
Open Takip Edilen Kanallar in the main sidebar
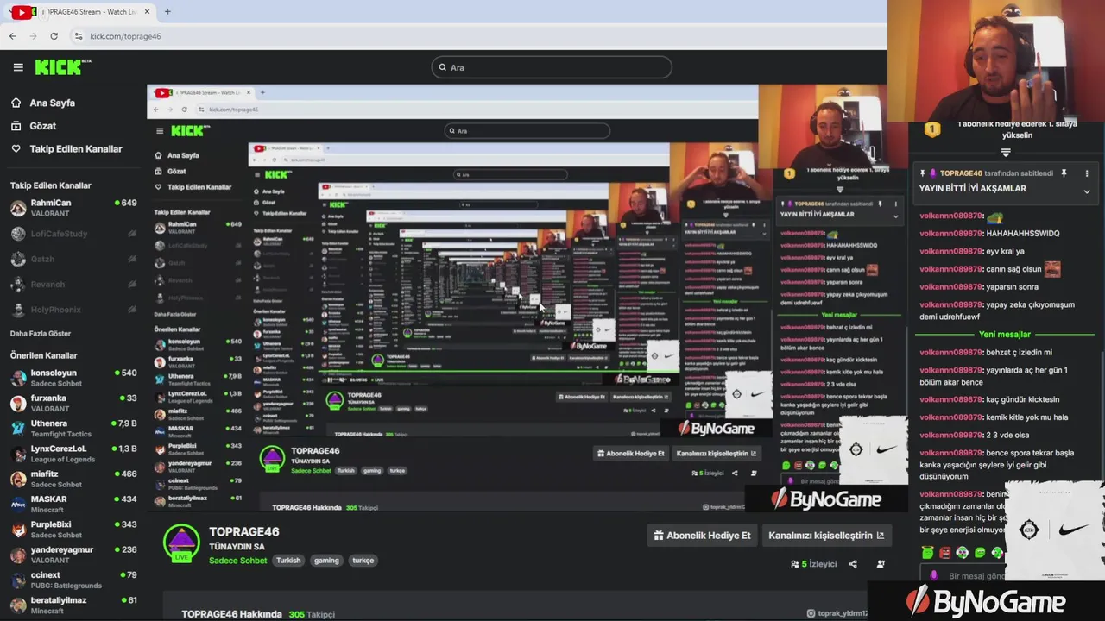coord(76,149)
